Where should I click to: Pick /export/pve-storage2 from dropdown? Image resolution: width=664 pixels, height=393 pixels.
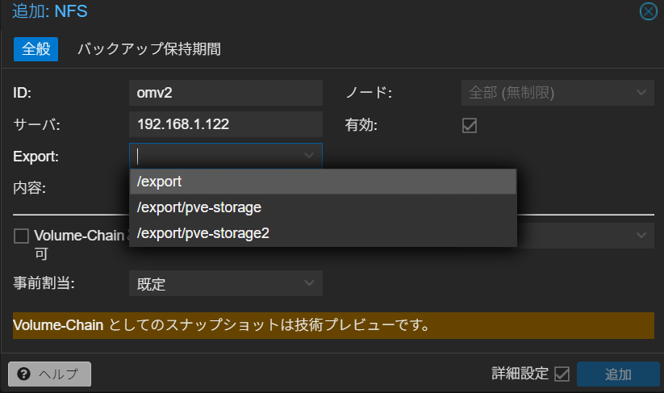point(323,233)
